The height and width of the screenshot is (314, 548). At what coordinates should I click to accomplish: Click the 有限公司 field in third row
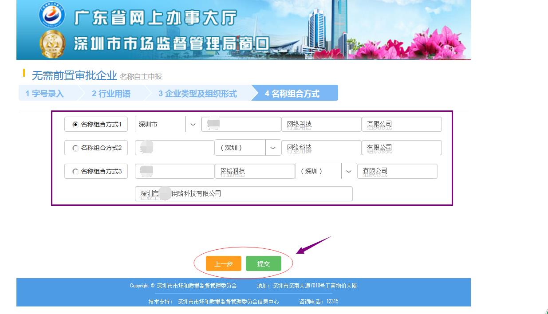click(x=397, y=172)
